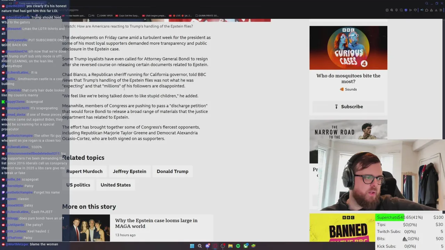Open the 'Banned' BBC promo image

click(342, 228)
